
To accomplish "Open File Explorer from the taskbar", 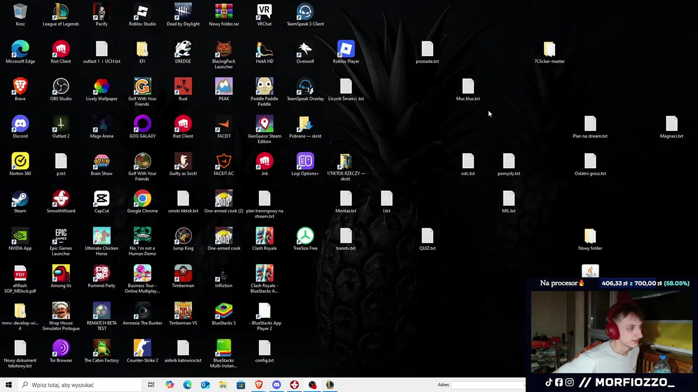I will (223, 385).
